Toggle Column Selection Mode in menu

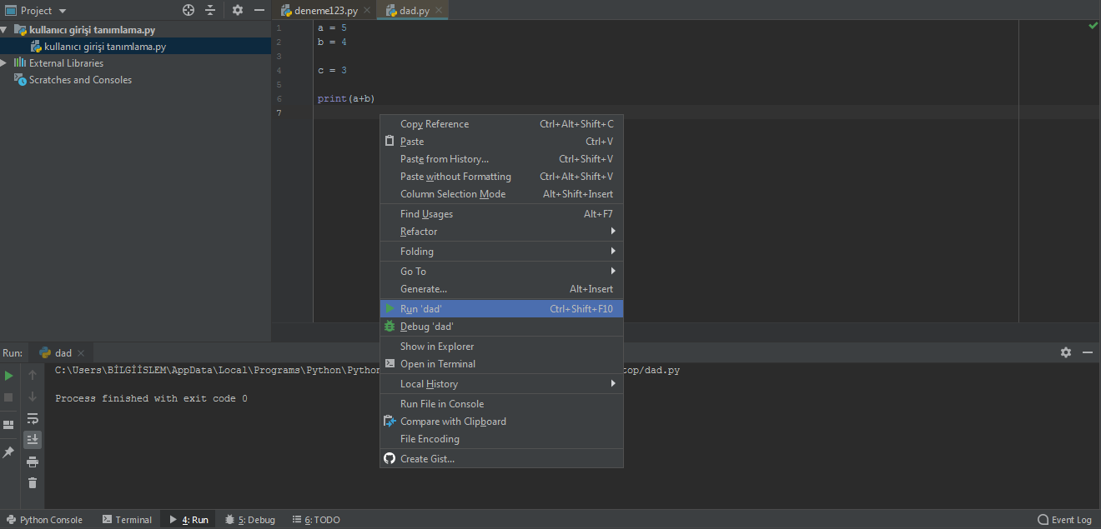501,194
